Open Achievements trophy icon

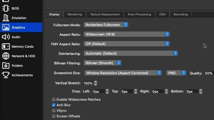click(x=6, y=75)
